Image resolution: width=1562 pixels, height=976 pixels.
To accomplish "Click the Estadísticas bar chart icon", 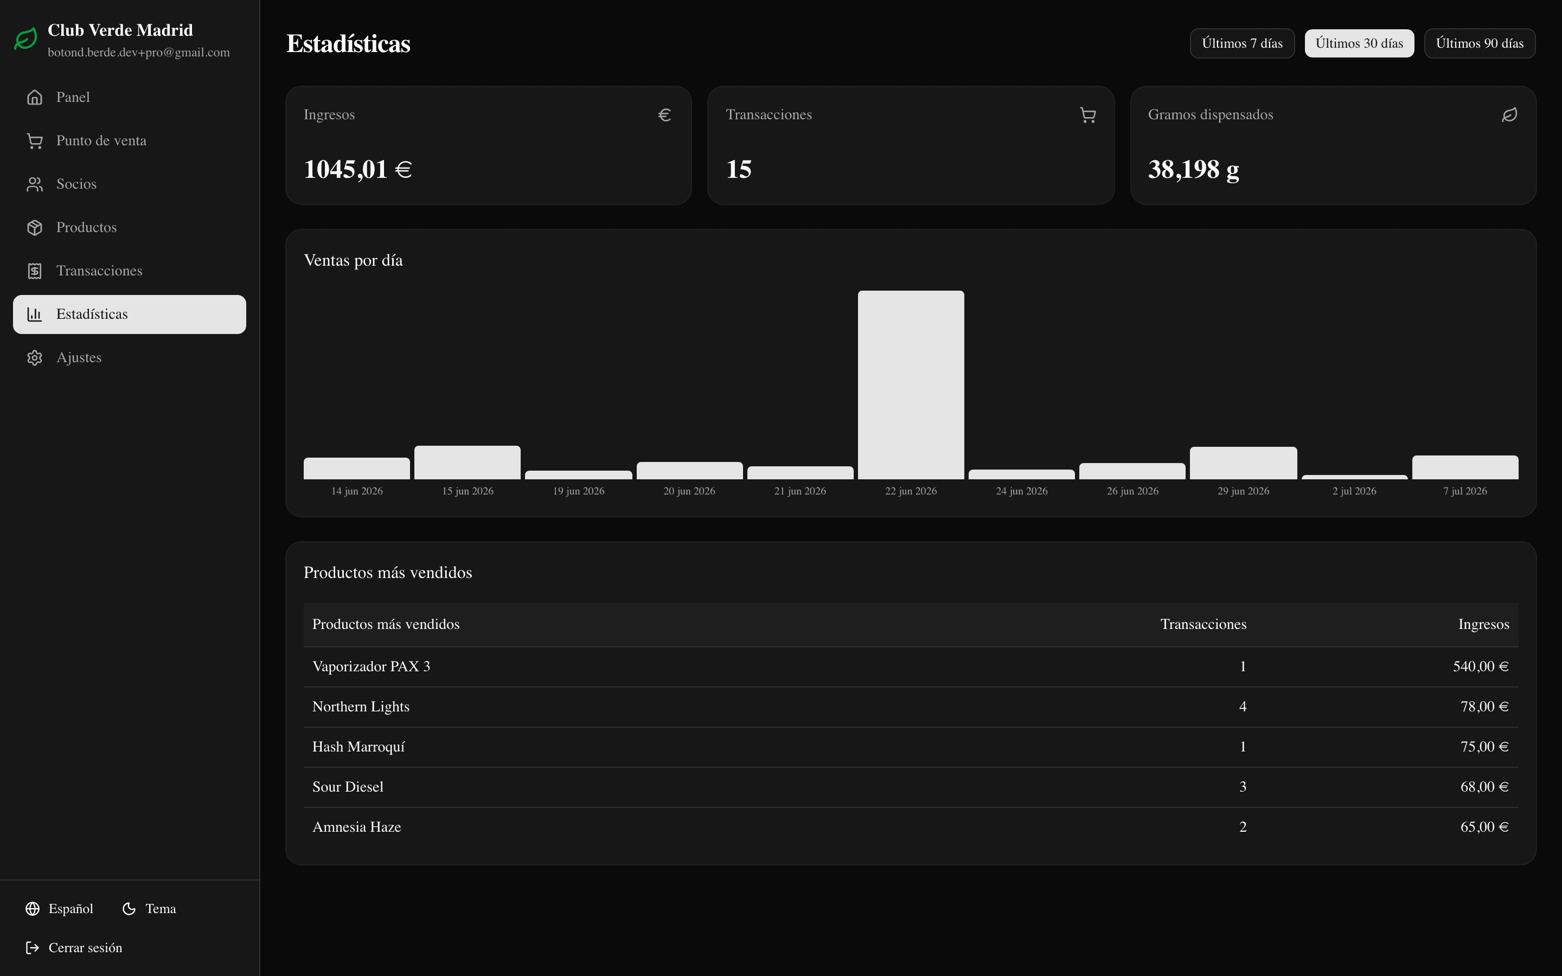I will (35, 314).
